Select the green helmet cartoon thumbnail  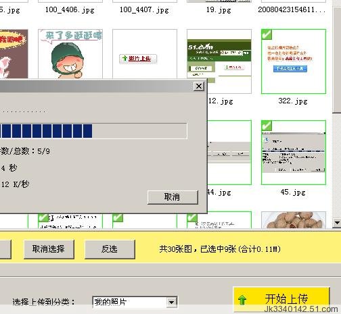70,54
